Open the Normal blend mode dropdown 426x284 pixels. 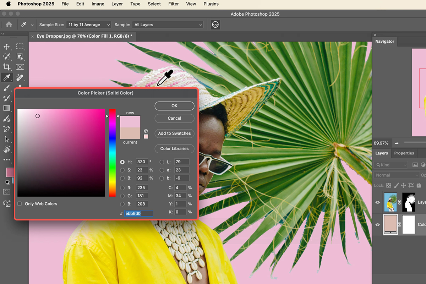coord(396,175)
